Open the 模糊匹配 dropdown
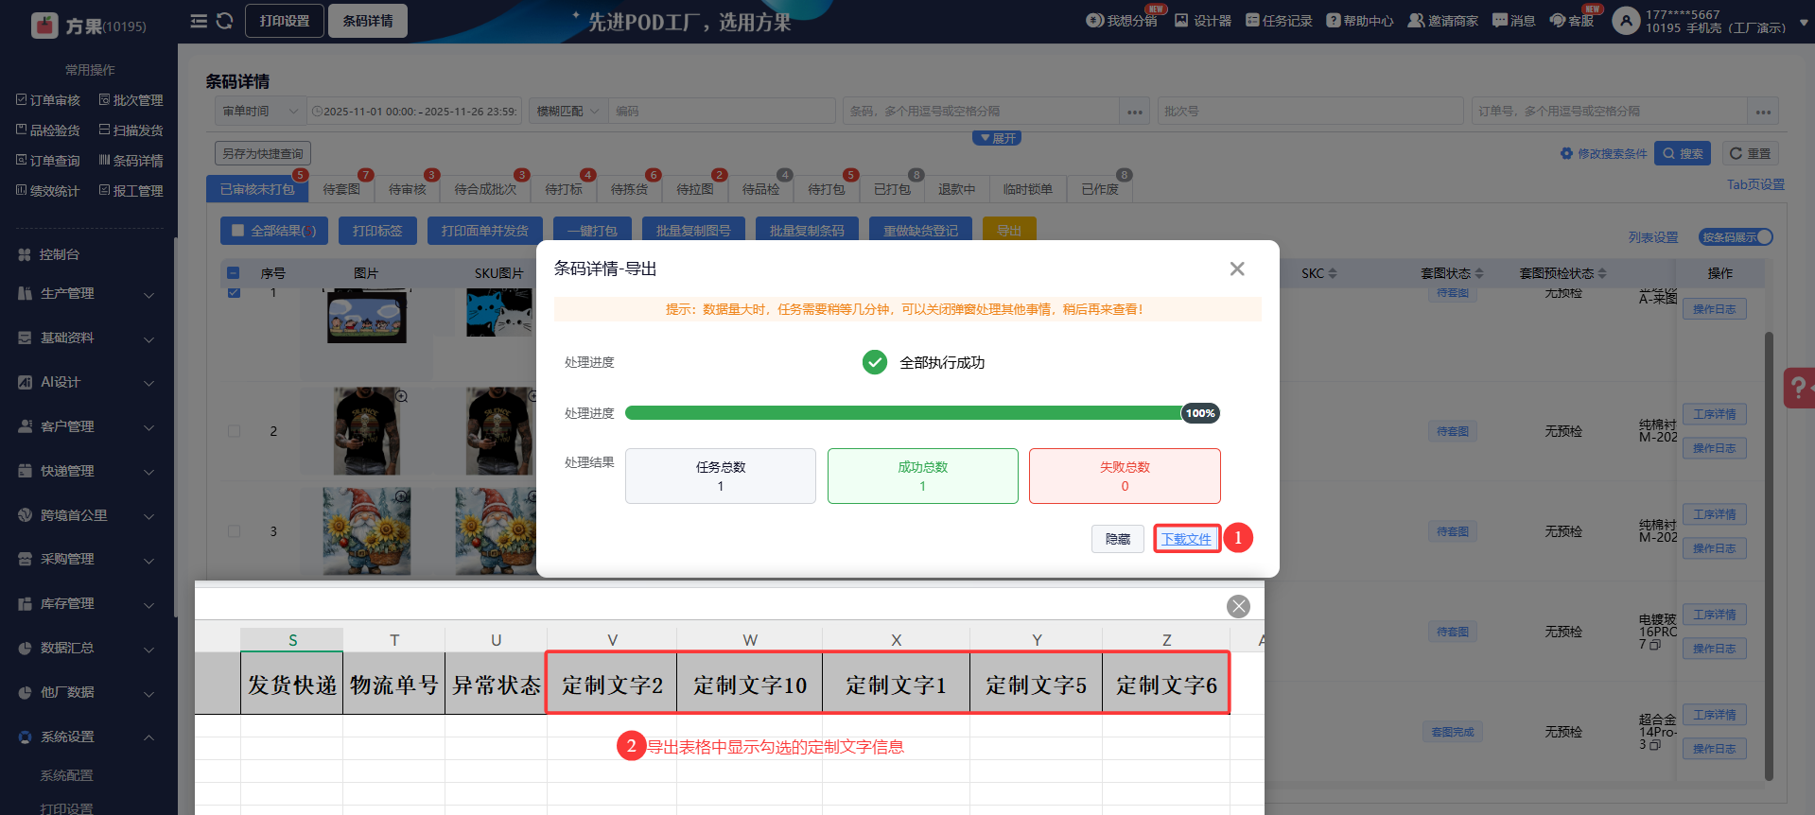 [x=568, y=112]
